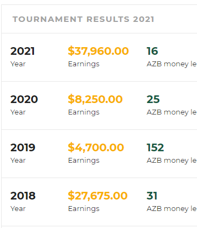Click AZB money list label under 16
The image size is (197, 228).
(x=172, y=64)
